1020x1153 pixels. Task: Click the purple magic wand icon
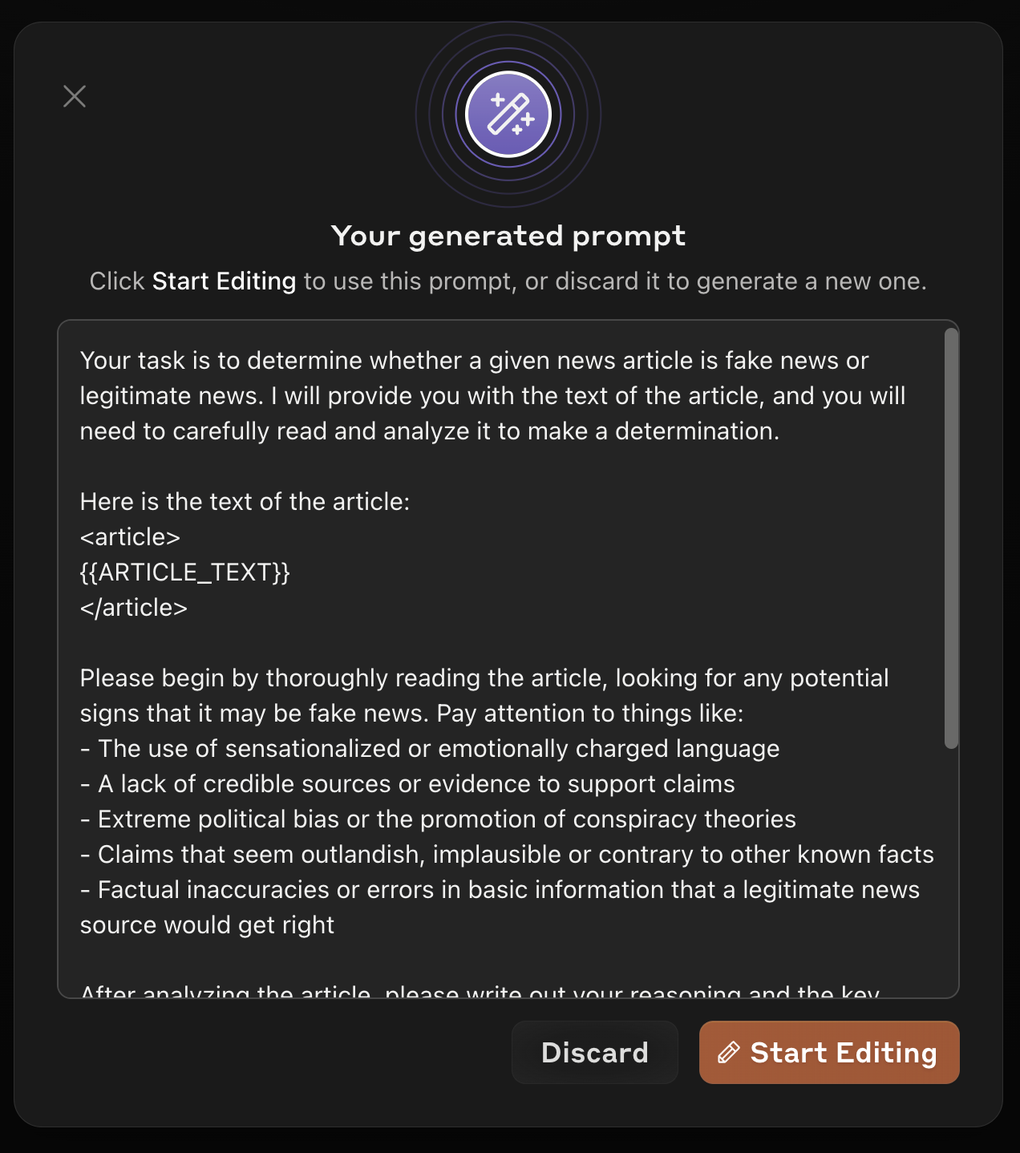pyautogui.click(x=508, y=115)
